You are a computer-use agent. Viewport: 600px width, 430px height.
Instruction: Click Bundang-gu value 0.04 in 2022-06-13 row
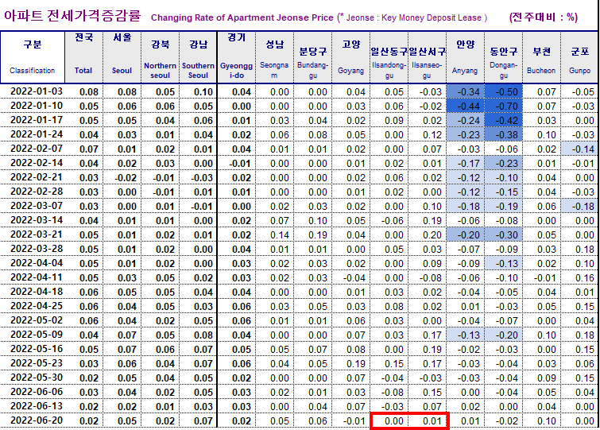tap(318, 407)
